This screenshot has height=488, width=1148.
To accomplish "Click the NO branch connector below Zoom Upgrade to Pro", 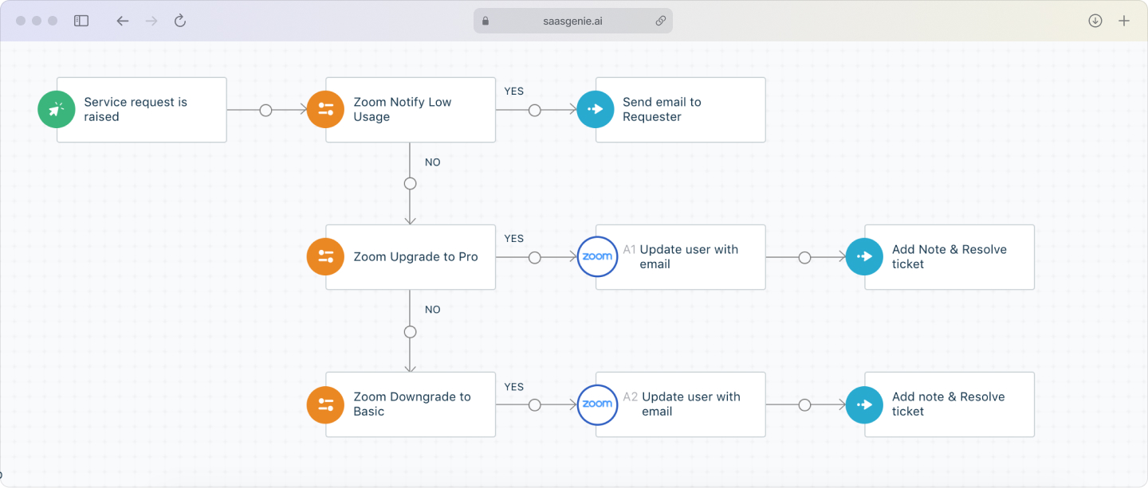I will [x=410, y=331].
